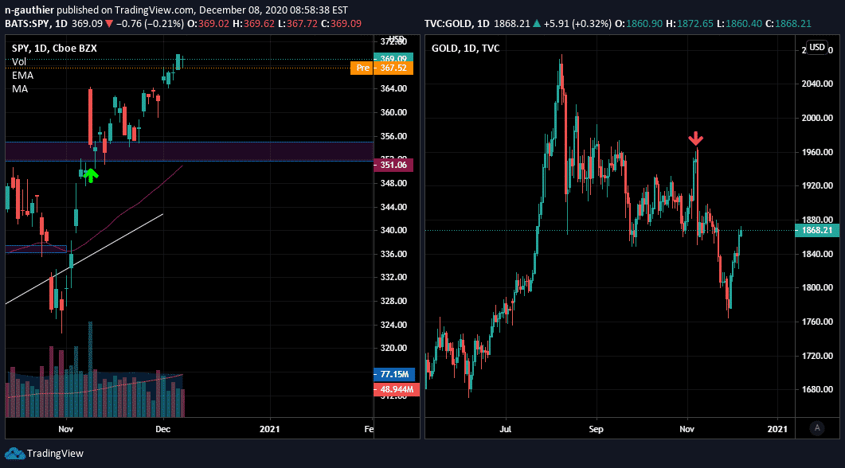Click the blue 77.15M volume label
Viewport: 845px width, 468px height.
(x=394, y=374)
